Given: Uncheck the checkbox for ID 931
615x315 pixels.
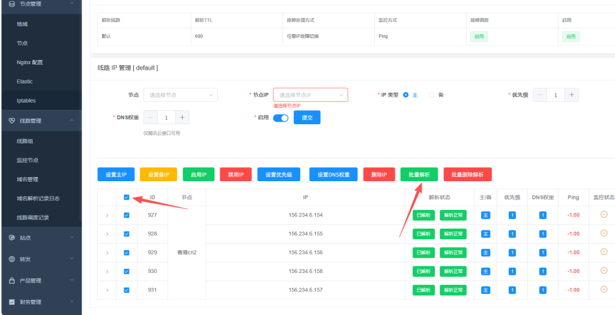Looking at the screenshot, I should pos(126,290).
